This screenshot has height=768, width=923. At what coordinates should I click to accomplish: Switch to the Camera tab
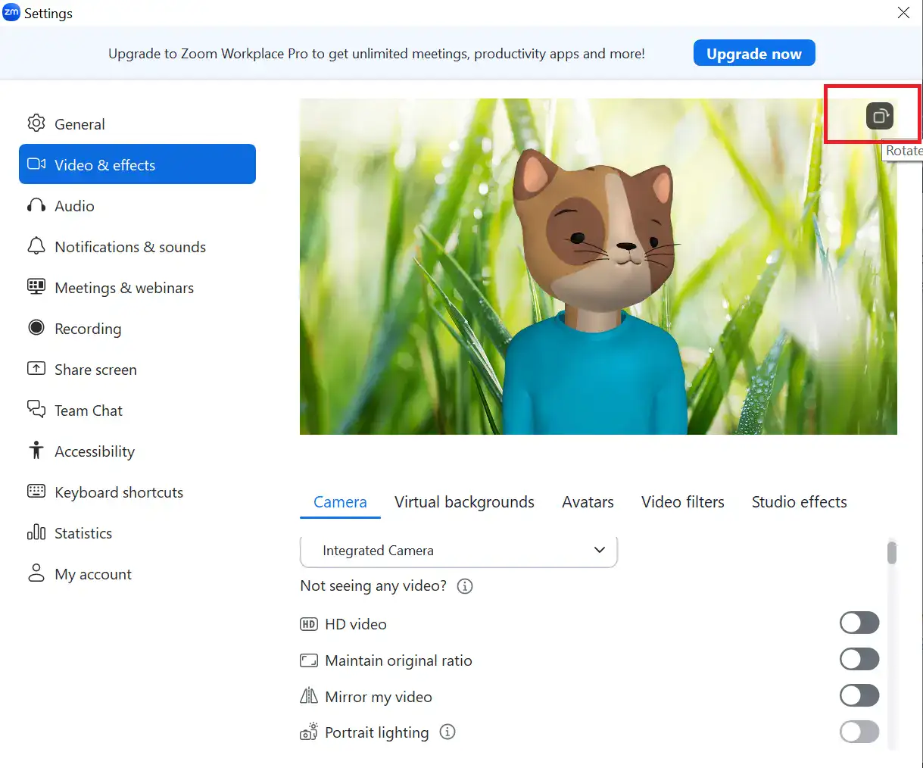coord(340,502)
